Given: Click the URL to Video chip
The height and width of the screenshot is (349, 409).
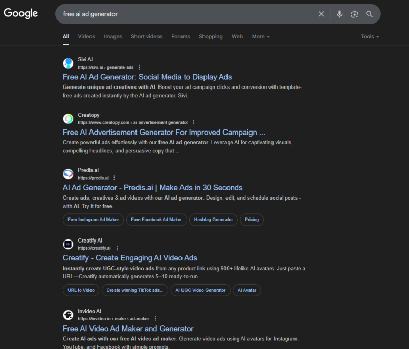Looking at the screenshot, I should tap(81, 290).
